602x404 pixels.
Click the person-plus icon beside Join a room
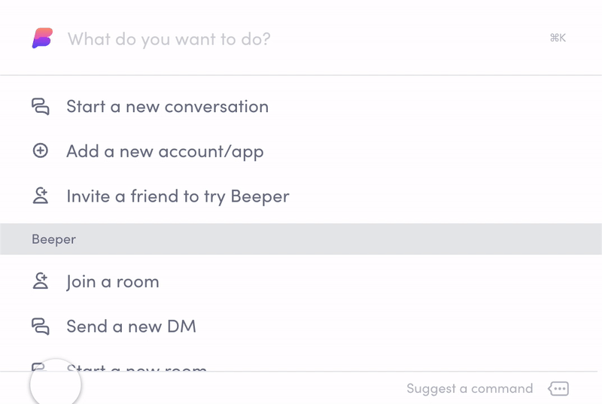coord(41,281)
